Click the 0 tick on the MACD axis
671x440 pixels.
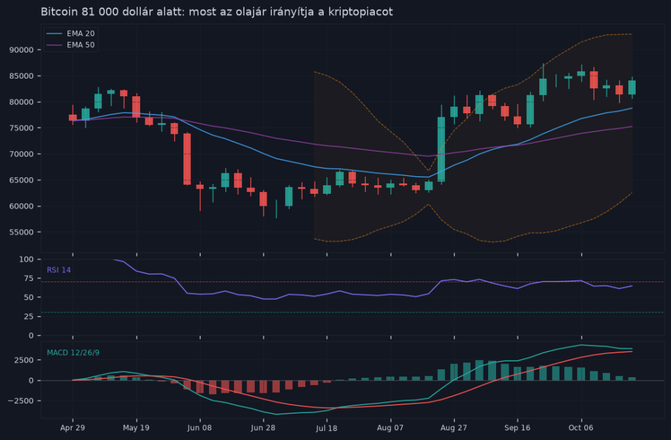[31, 380]
